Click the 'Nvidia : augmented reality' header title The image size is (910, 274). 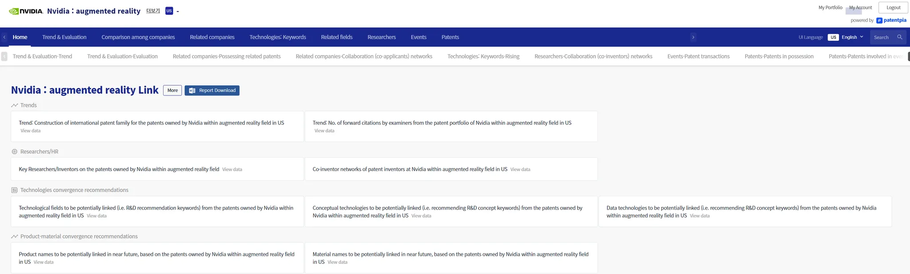[x=94, y=11]
